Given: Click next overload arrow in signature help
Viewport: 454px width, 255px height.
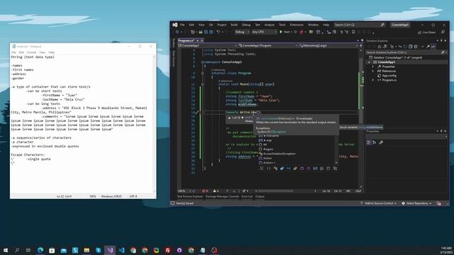Looking at the screenshot, I should tap(243, 118).
